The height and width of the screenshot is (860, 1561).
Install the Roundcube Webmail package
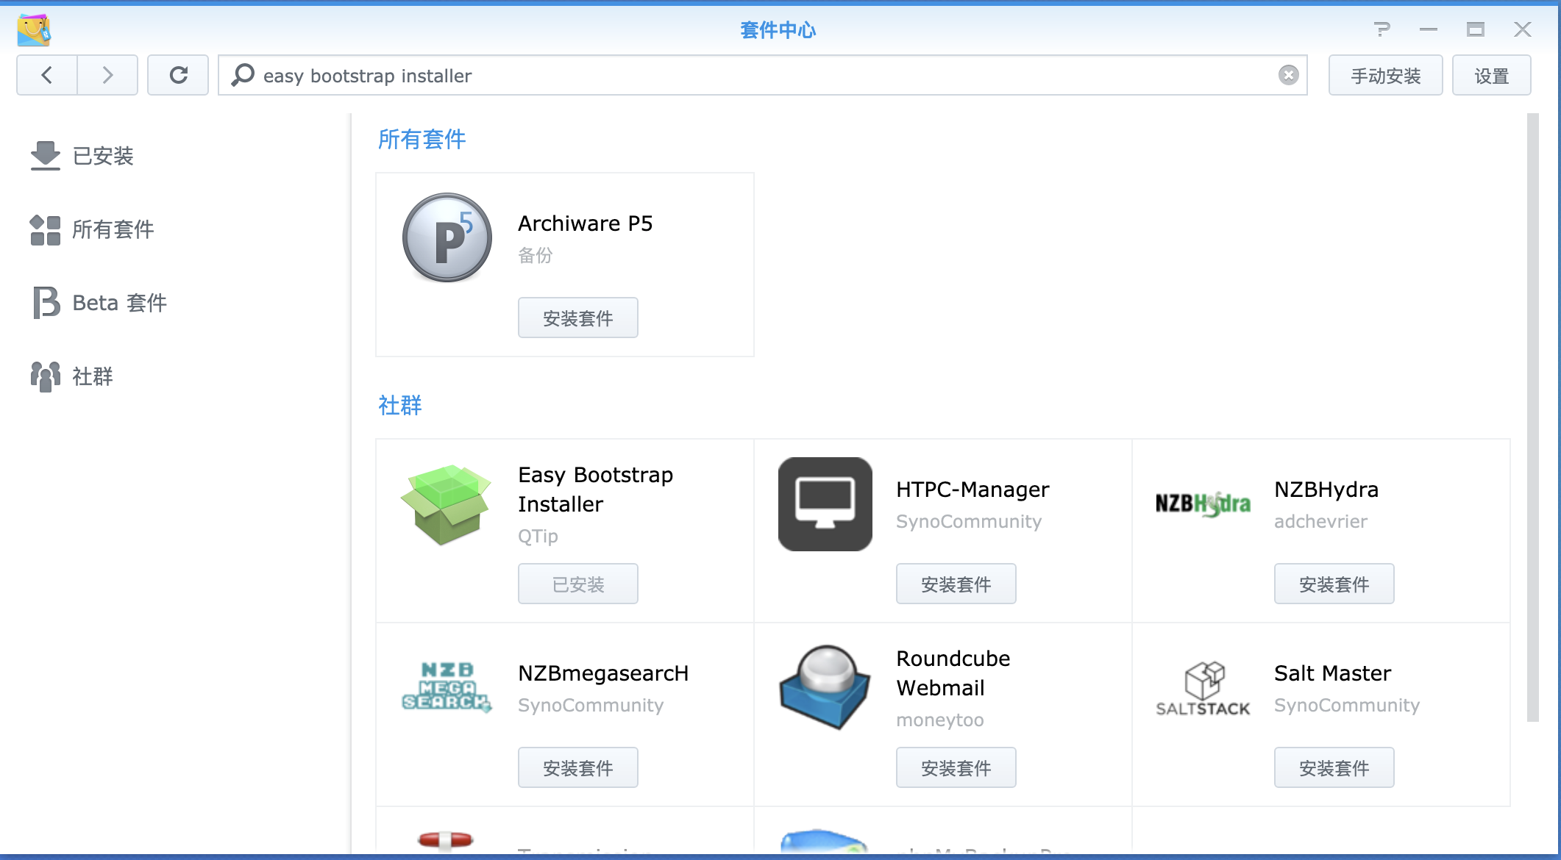pyautogui.click(x=956, y=768)
